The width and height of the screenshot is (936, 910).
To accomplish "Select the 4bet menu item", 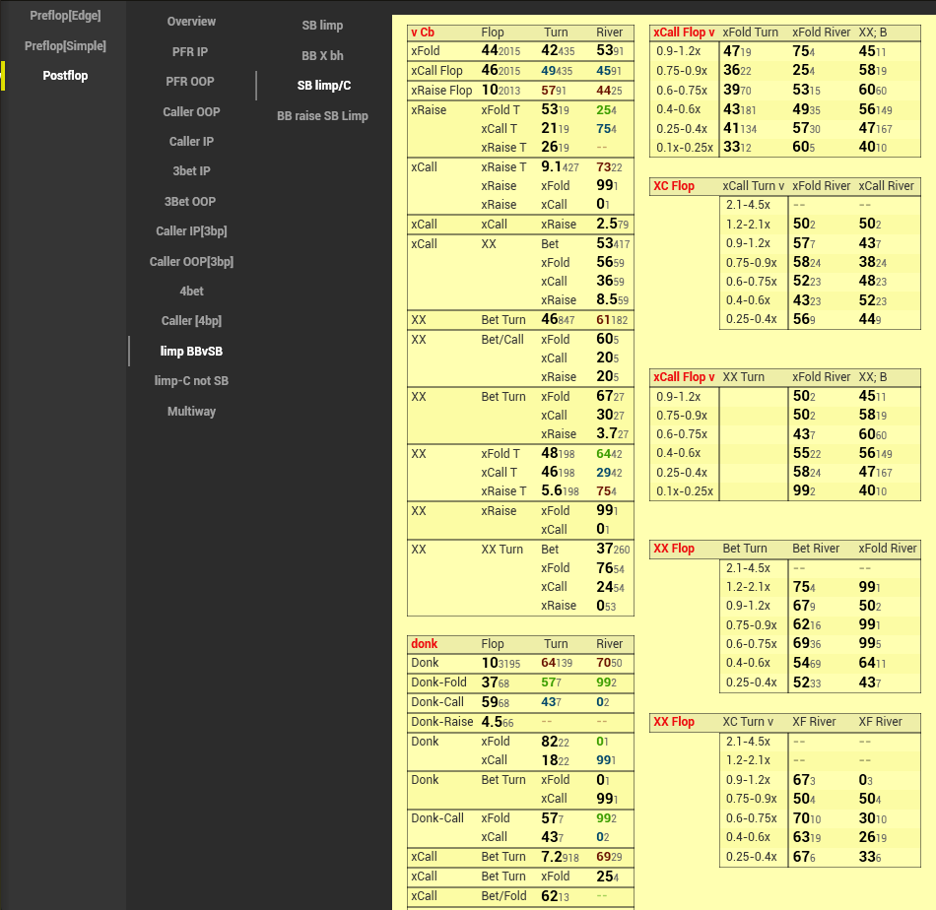I will pyautogui.click(x=191, y=292).
